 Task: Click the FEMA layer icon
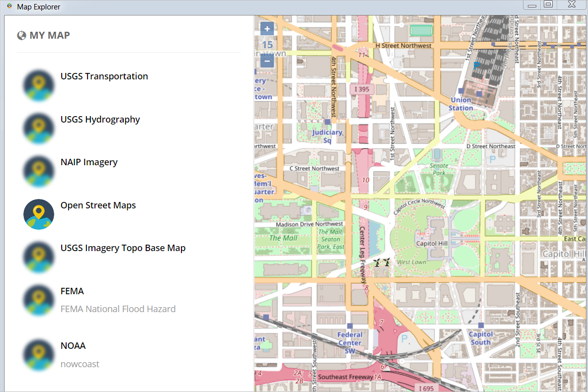click(x=38, y=300)
